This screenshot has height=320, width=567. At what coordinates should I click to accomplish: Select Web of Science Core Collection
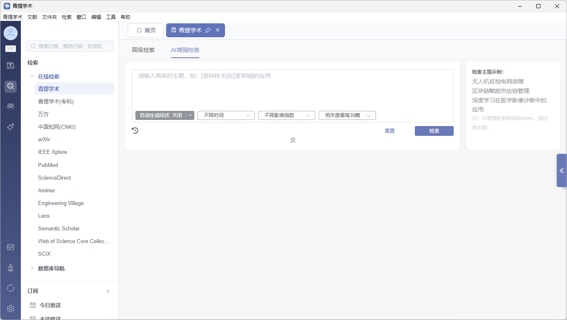coord(74,241)
